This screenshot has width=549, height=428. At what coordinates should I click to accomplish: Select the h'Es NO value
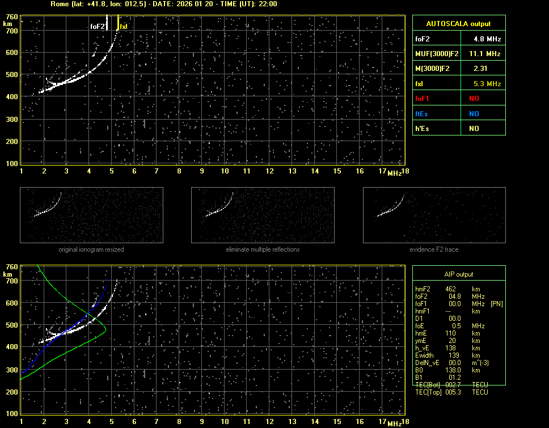(x=474, y=129)
